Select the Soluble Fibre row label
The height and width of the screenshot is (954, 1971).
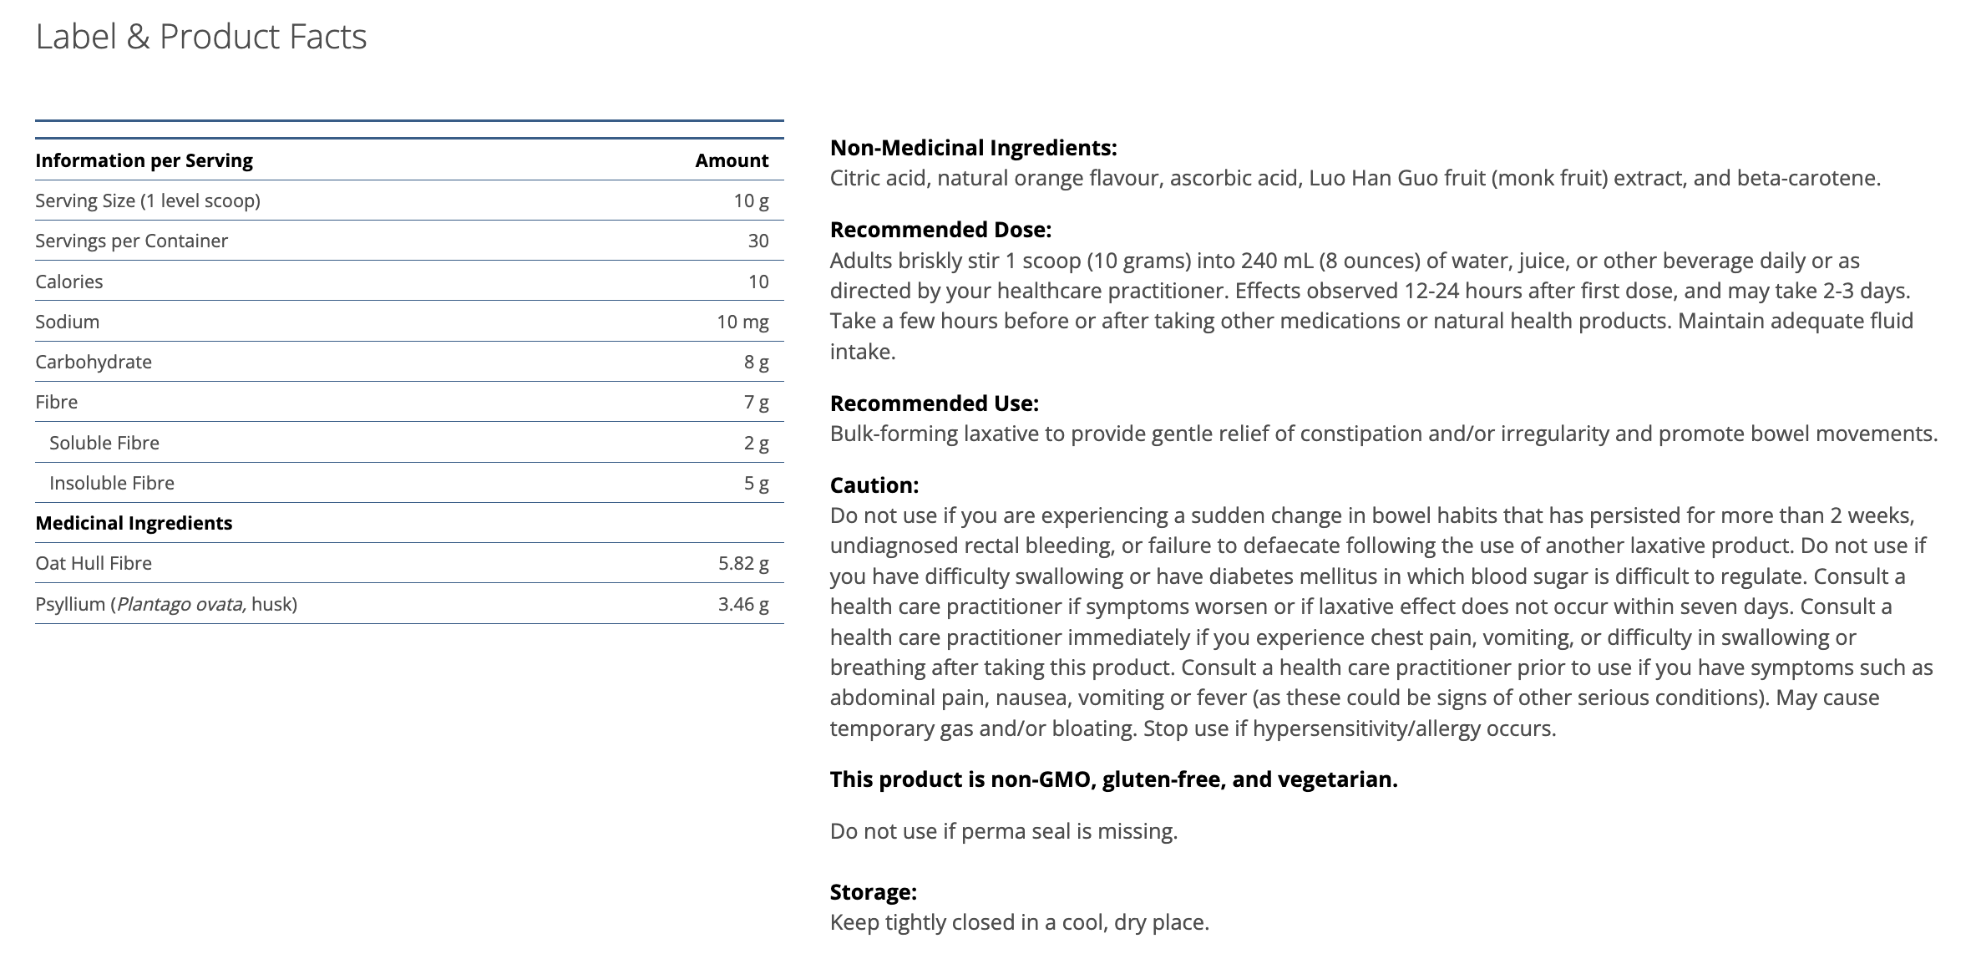[104, 443]
